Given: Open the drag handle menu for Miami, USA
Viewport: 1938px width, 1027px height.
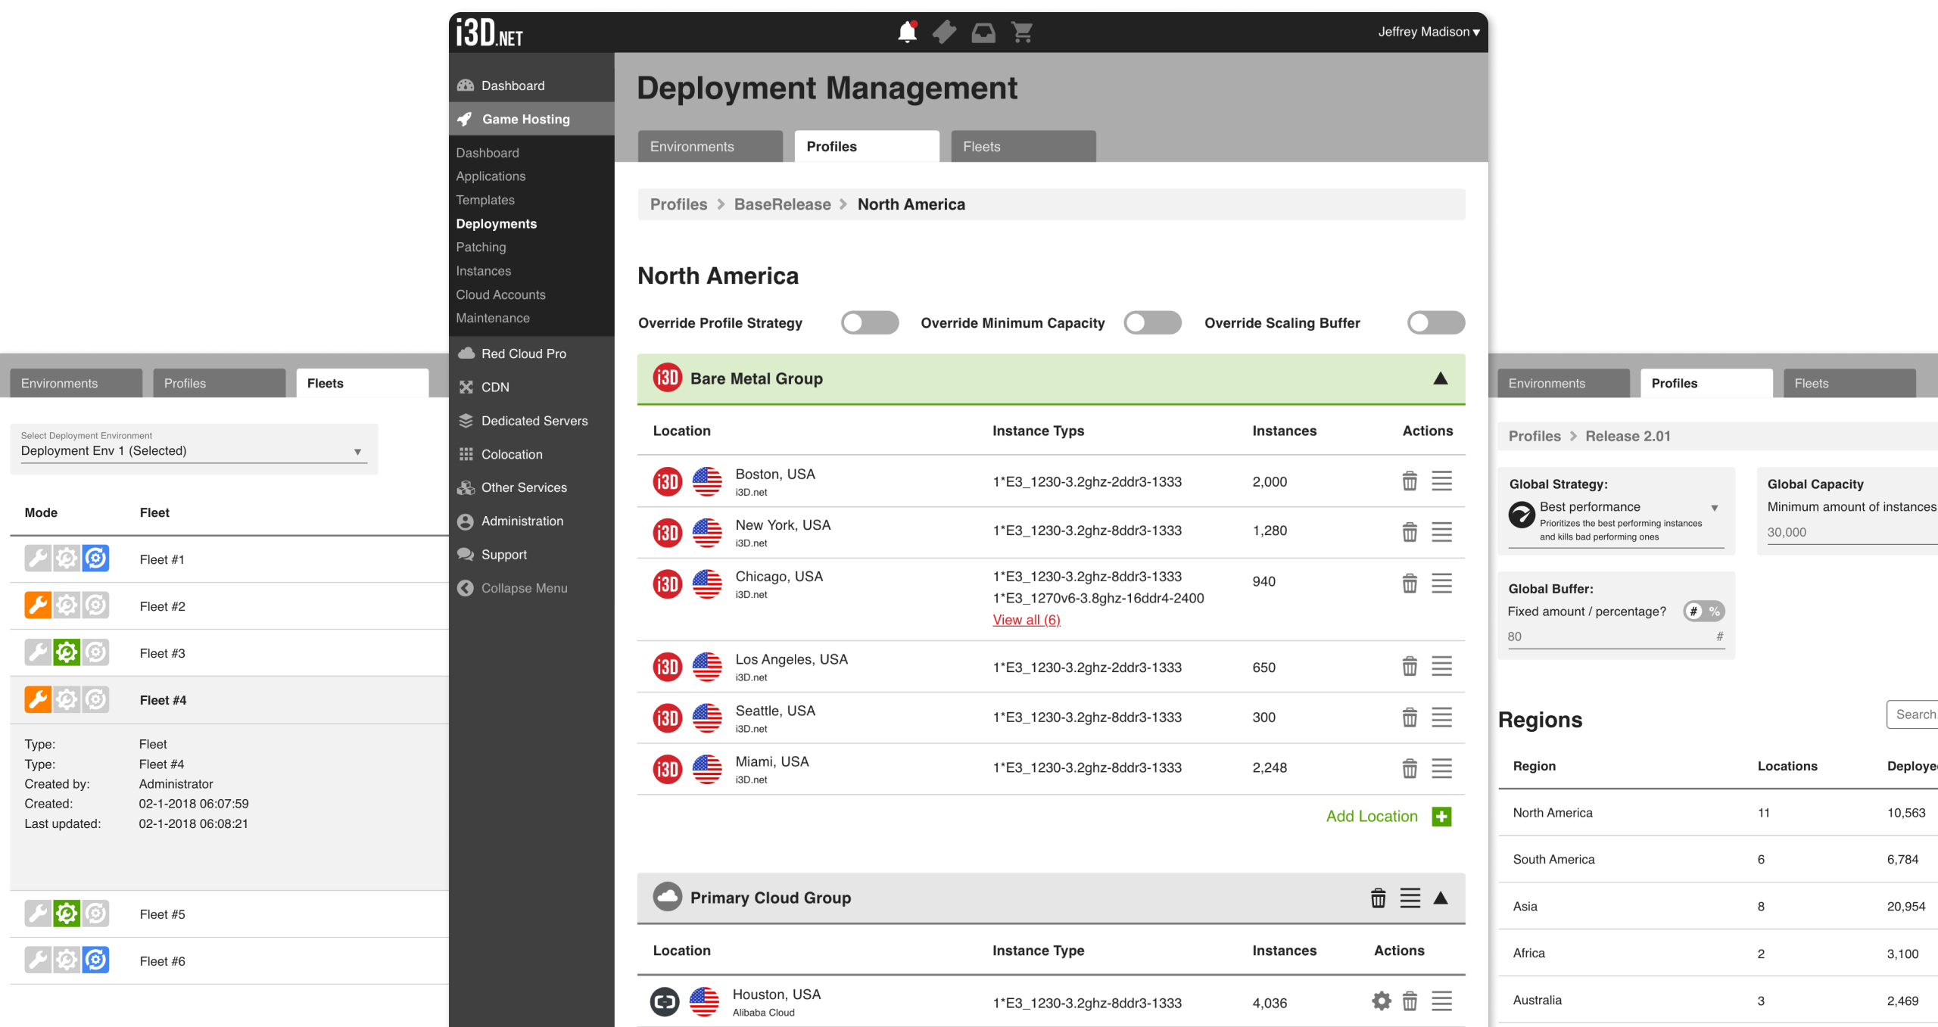Looking at the screenshot, I should (x=1441, y=768).
